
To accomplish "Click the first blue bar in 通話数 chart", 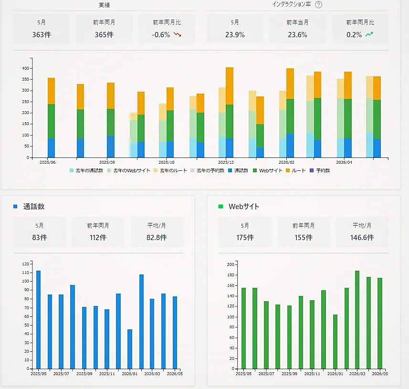I will coord(38,320).
